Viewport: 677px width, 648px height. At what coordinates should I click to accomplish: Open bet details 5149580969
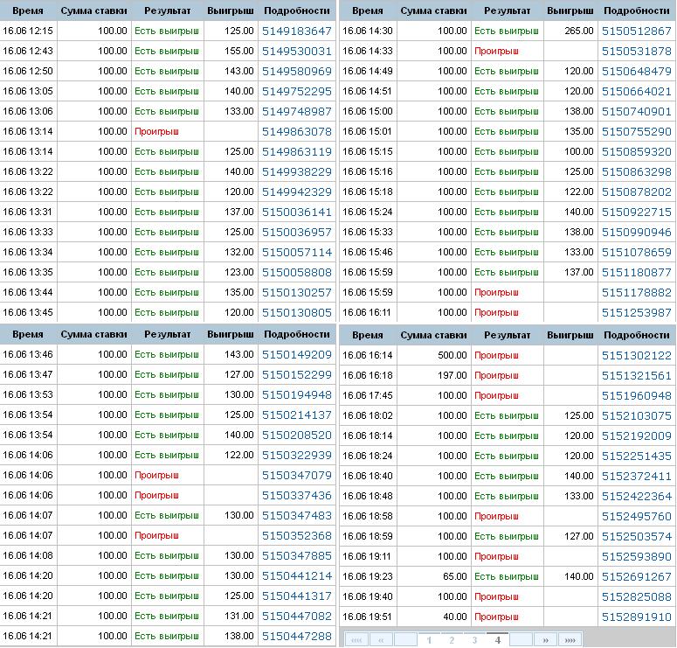tap(297, 72)
